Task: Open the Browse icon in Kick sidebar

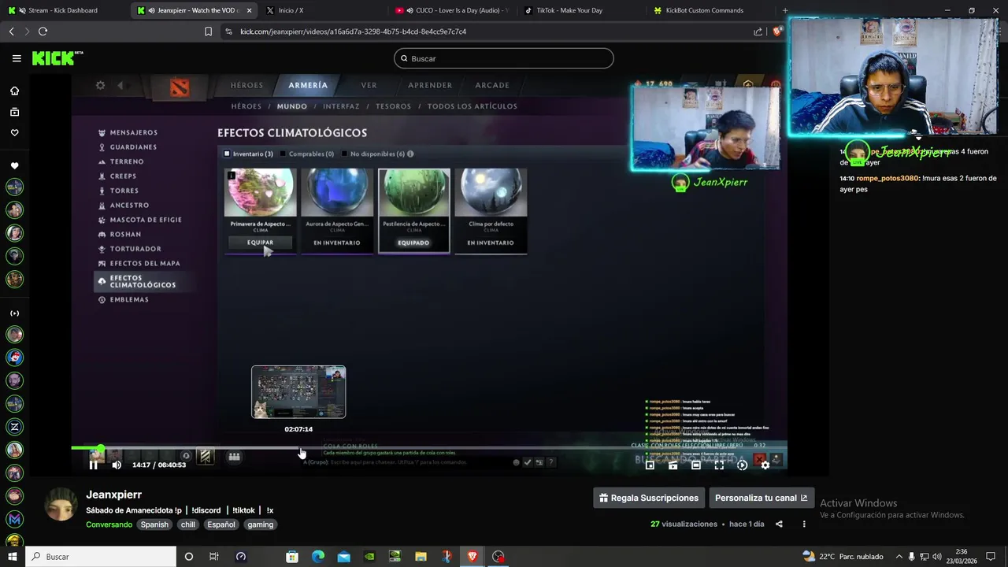Action: pos(14,112)
